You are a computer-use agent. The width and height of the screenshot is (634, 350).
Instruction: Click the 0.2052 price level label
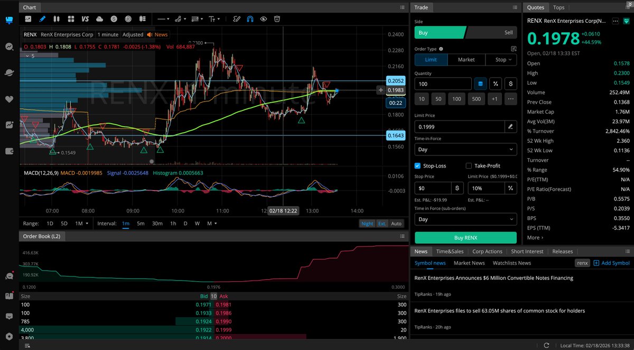pyautogui.click(x=395, y=81)
